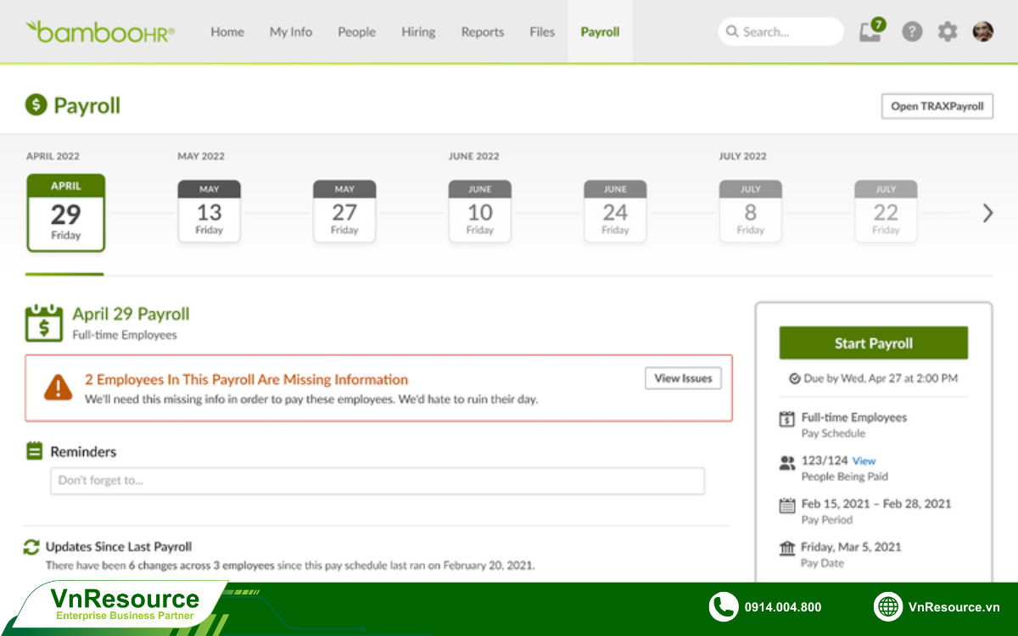Click the help question mark icon
Screen dimensions: 1018x636
(x=912, y=32)
